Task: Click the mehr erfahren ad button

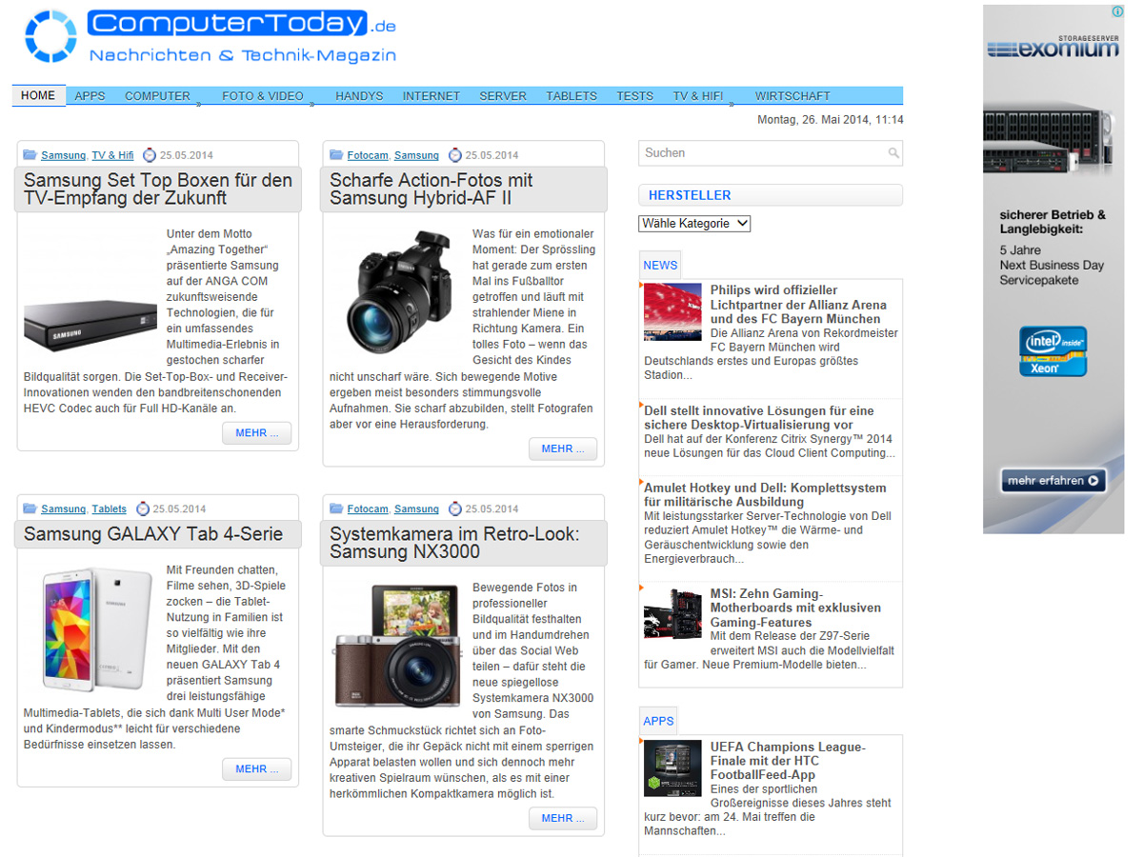Action: (1053, 481)
